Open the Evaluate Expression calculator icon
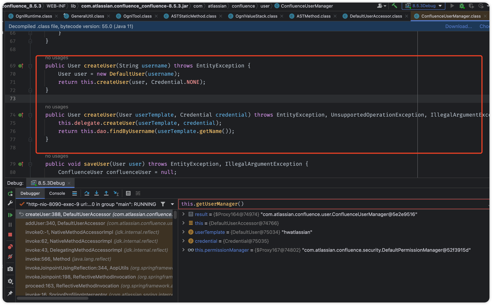This screenshot has height=305, width=492. pyautogui.click(x=128, y=193)
